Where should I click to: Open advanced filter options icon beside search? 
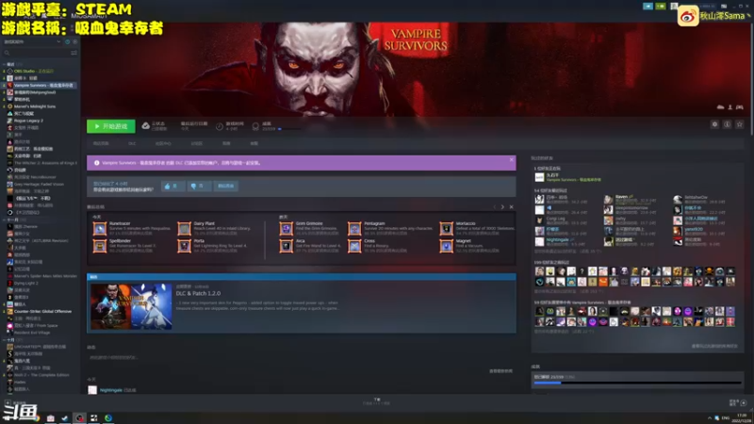coord(74,53)
